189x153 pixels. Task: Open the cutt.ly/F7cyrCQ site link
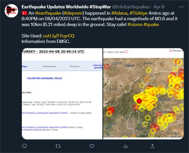[59, 36]
